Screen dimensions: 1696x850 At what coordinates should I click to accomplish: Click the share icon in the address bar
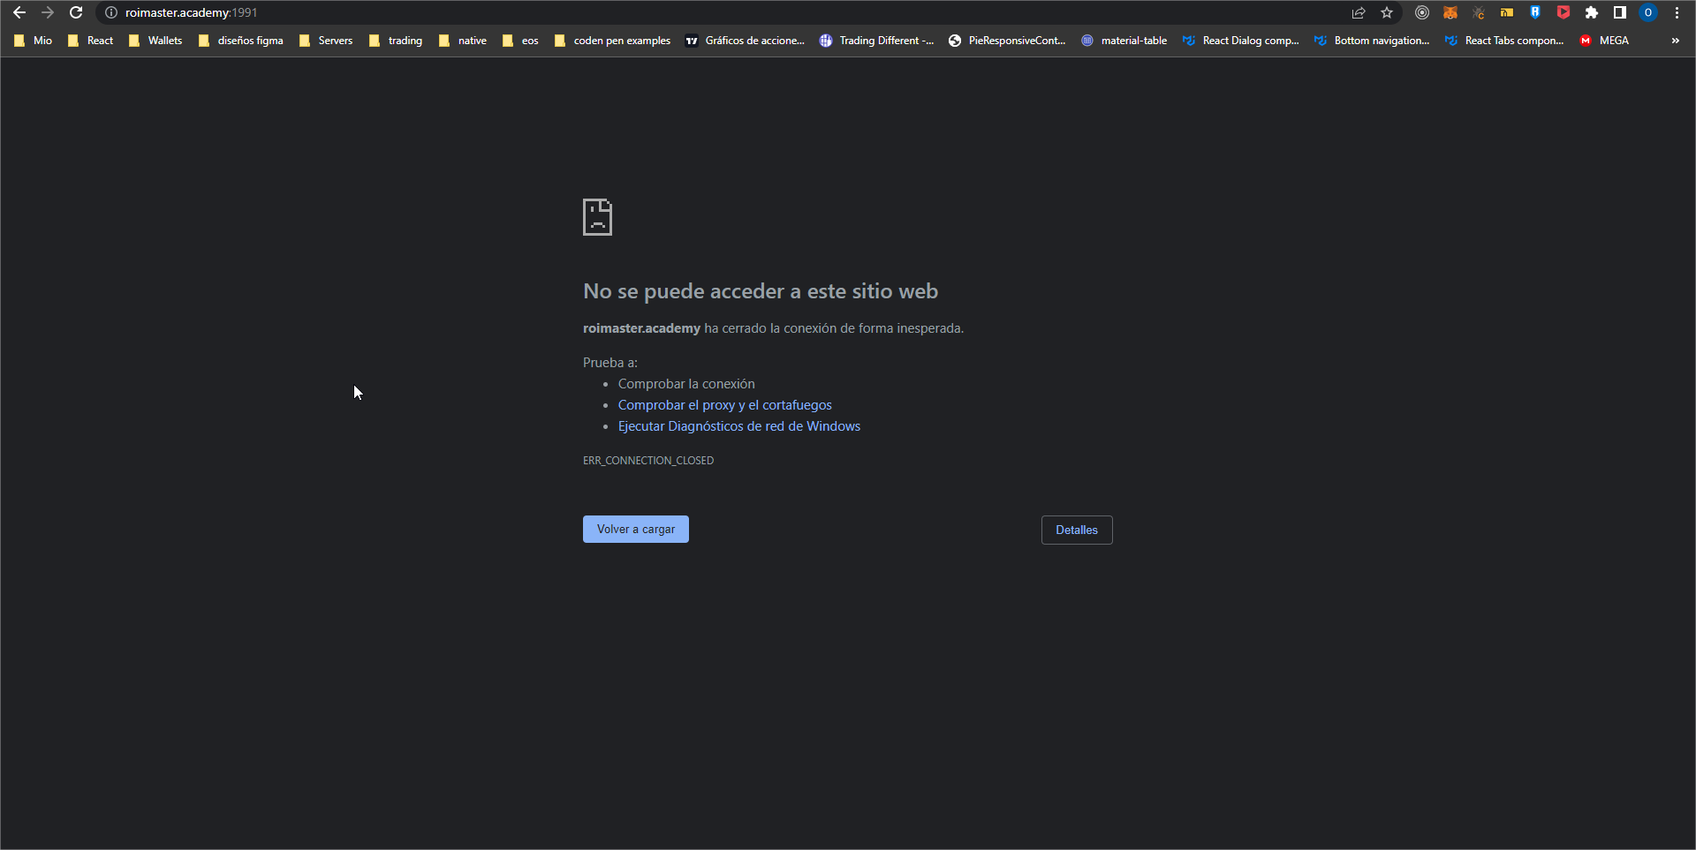[1359, 12]
